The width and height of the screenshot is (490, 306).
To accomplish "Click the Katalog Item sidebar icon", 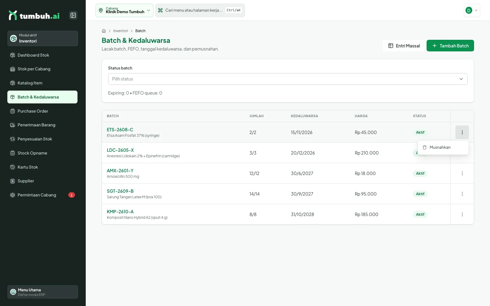I will click(13, 83).
